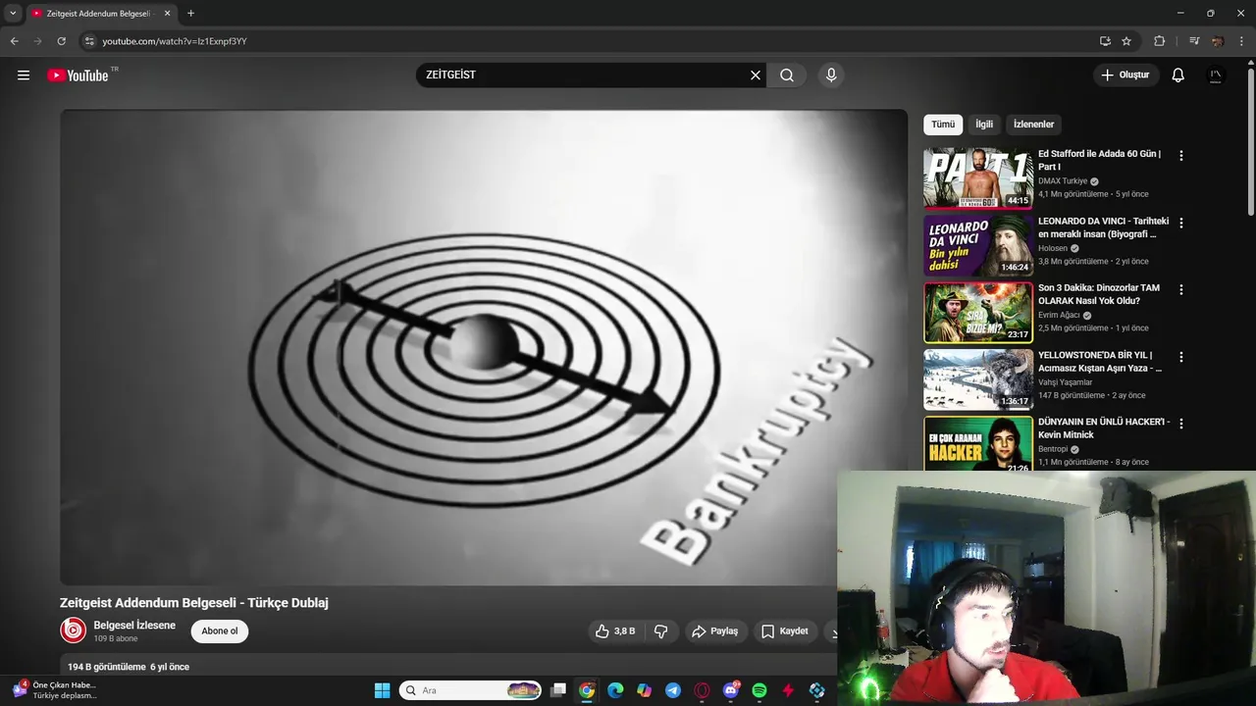The image size is (1256, 706).
Task: Open Yellowstone'da Bir Yıl thumbnail
Action: (x=977, y=378)
